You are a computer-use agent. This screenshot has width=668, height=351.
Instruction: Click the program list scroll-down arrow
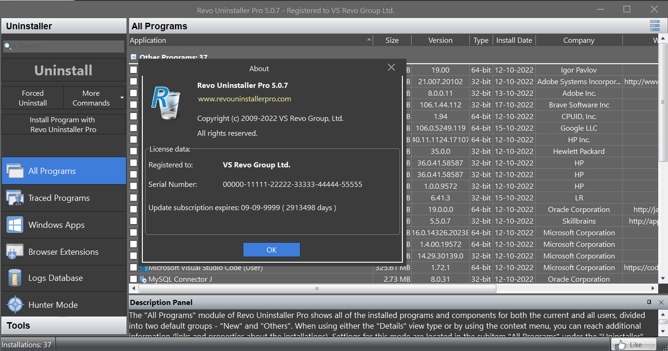point(663,278)
